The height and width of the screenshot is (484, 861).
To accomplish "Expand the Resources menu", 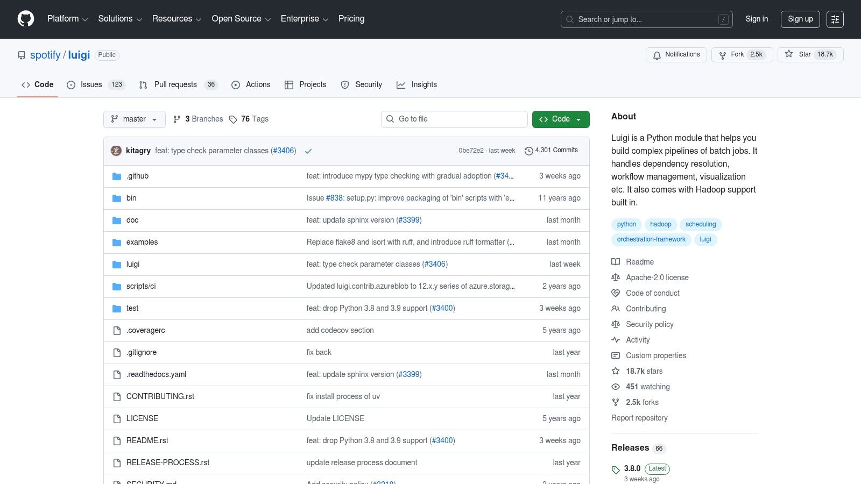I will [x=177, y=19].
